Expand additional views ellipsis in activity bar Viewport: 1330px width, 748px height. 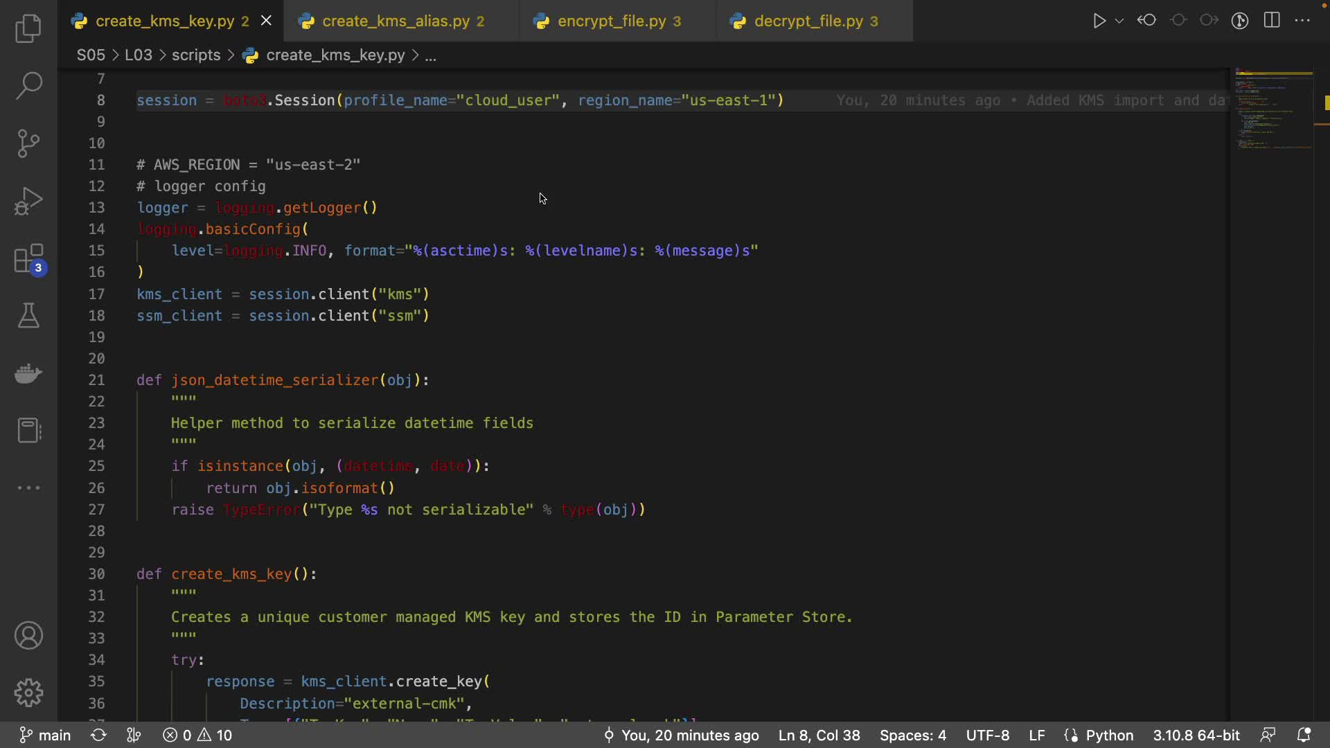point(28,488)
